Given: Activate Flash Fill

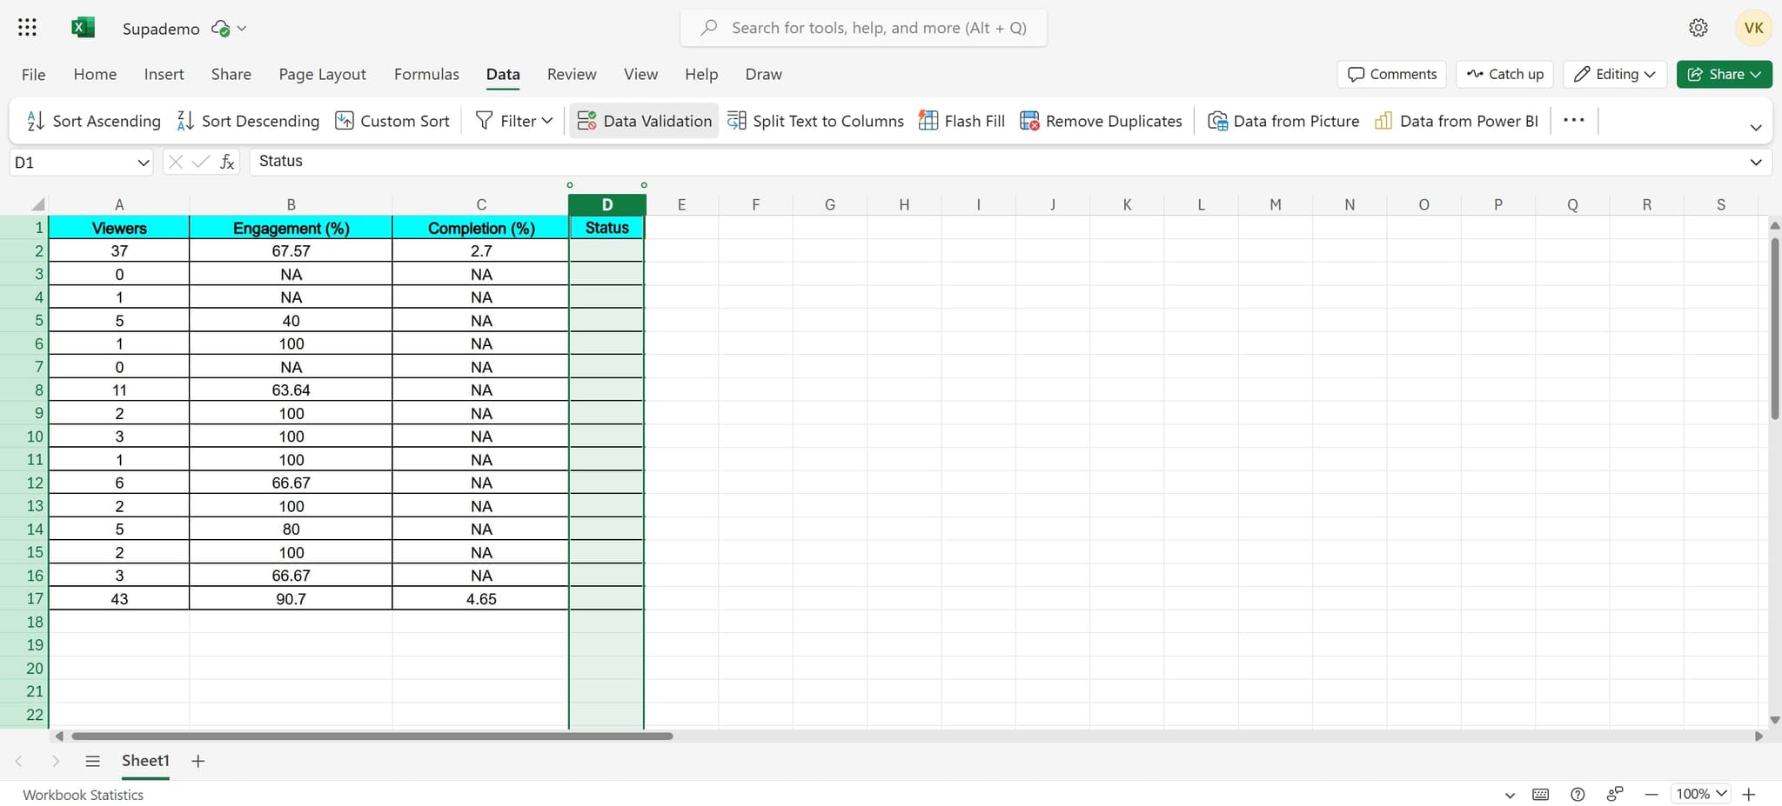Looking at the screenshot, I should point(960,120).
